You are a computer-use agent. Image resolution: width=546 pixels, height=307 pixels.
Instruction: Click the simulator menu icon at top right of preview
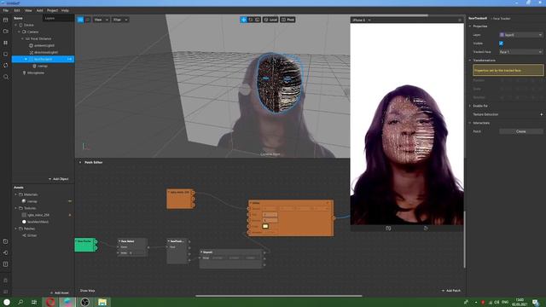coord(460,20)
